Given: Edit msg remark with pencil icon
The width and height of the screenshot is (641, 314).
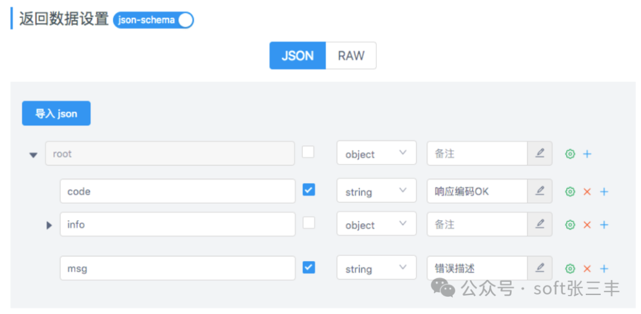Looking at the screenshot, I should pyautogui.click(x=540, y=268).
